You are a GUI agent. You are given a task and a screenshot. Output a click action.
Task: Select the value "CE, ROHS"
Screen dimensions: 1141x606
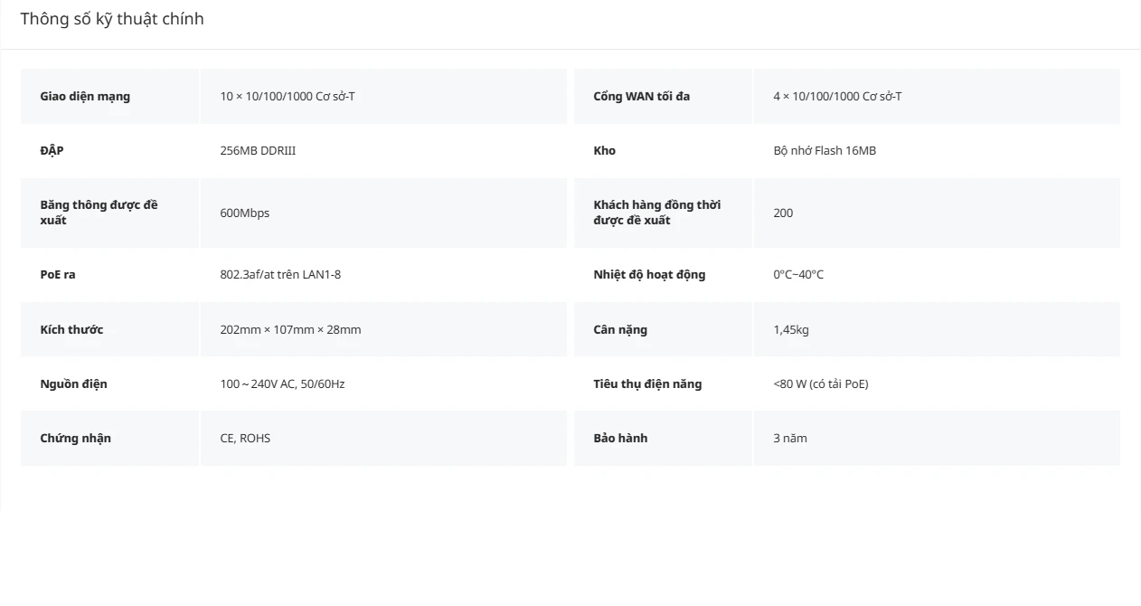click(x=245, y=439)
